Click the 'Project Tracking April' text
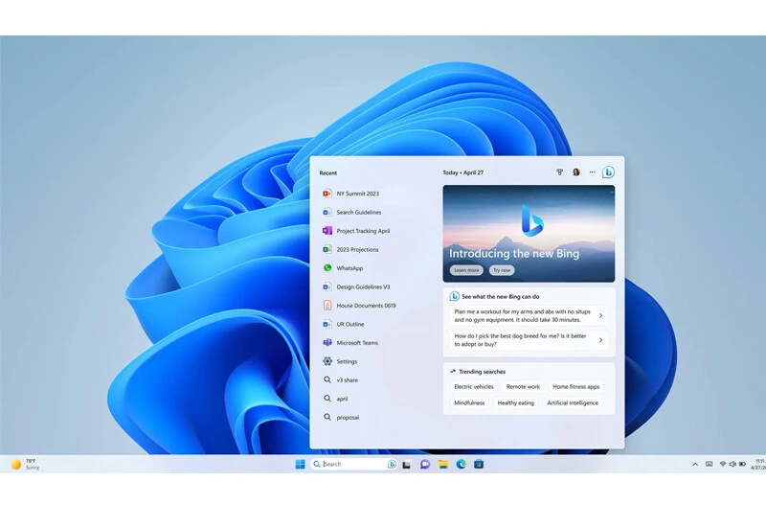This screenshot has height=527, width=766. (x=363, y=231)
